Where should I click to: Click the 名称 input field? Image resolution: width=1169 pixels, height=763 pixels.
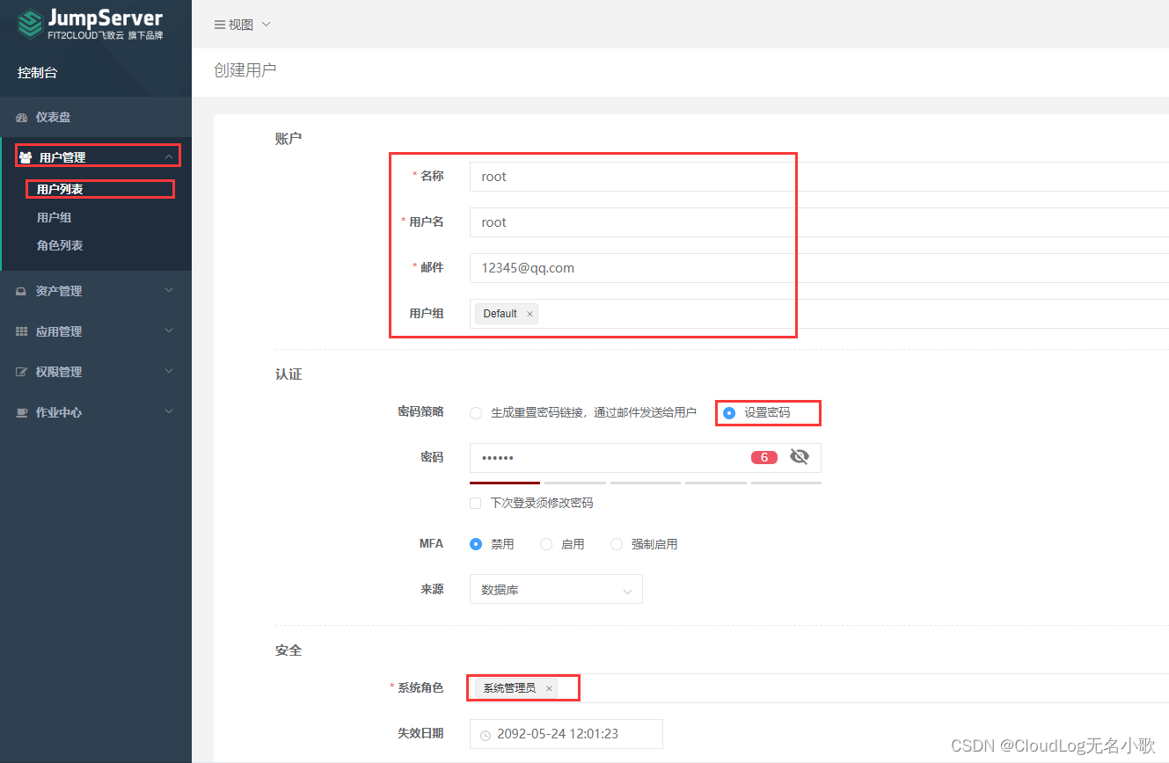pyautogui.click(x=819, y=177)
